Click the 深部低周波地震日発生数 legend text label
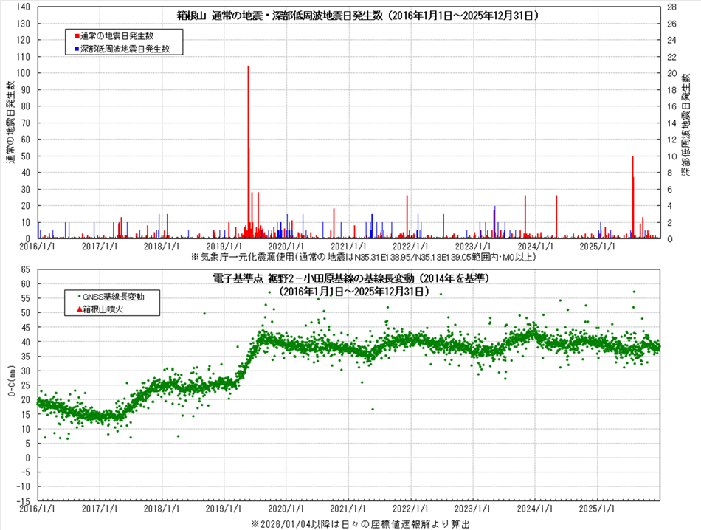The height and width of the screenshot is (530, 701). pos(126,49)
